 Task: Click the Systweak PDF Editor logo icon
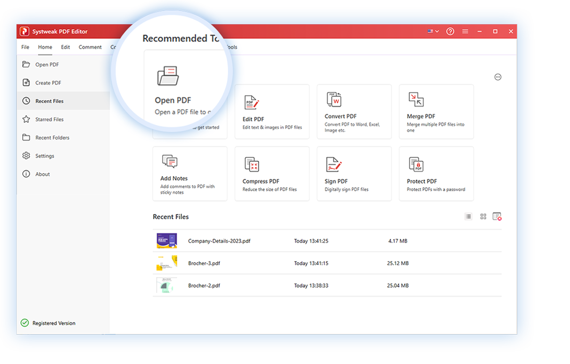[24, 31]
